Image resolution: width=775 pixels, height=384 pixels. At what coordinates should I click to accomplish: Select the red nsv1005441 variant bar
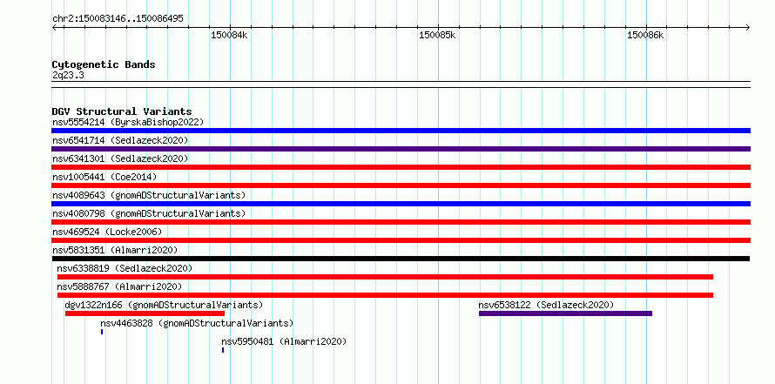pyautogui.click(x=401, y=185)
